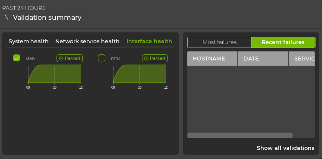Click the PAST 24 HOURS label
This screenshot has height=159, width=322.
(x=24, y=8)
